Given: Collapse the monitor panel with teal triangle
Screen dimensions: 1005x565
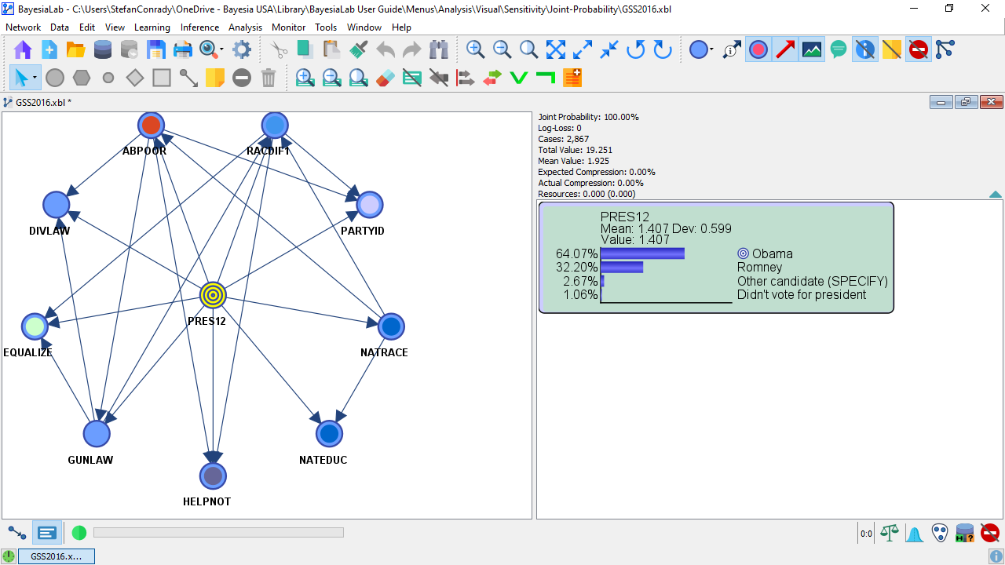Looking at the screenshot, I should click(x=995, y=194).
